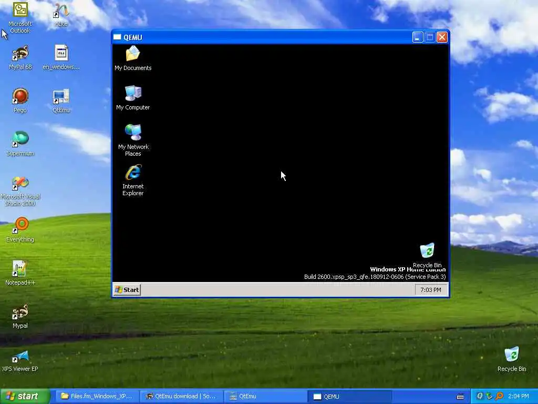Click the keyboard icon on the taskbar
This screenshot has width=538, height=404.
coord(460,397)
